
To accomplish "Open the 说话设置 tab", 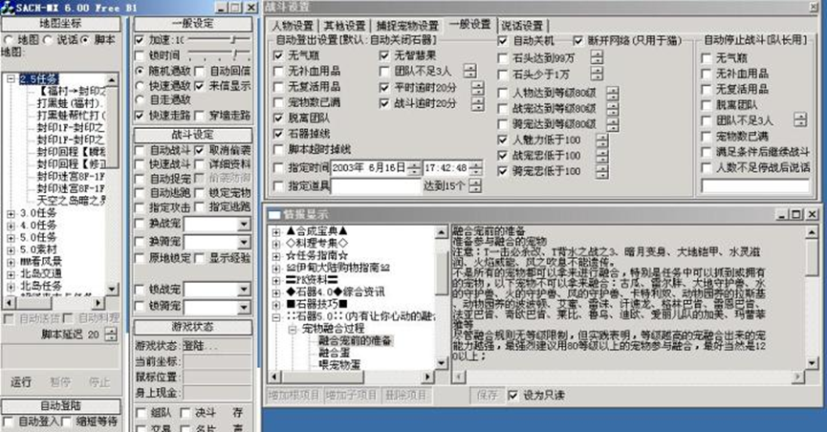I will click(x=522, y=26).
